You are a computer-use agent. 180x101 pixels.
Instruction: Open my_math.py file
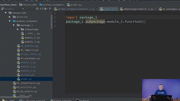pyautogui.click(x=26, y=75)
